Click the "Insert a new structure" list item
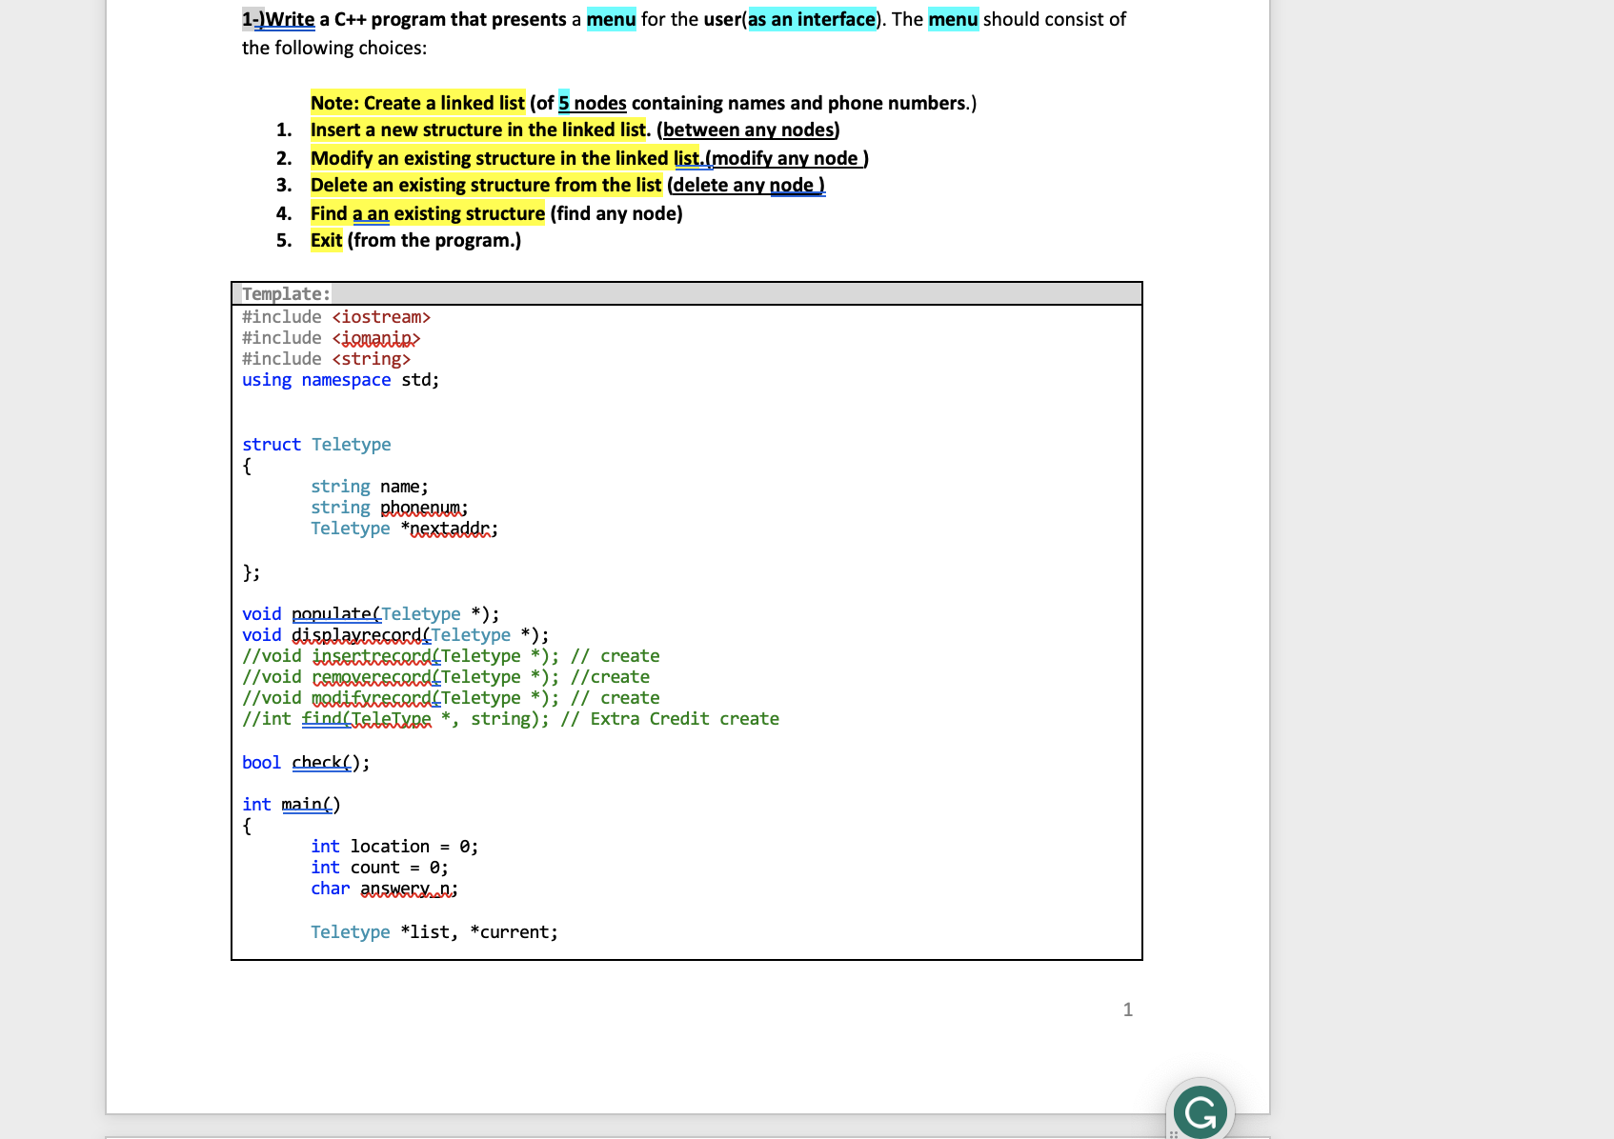Viewport: 1614px width, 1139px height. point(477,130)
